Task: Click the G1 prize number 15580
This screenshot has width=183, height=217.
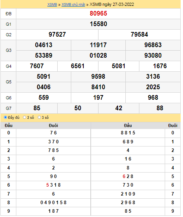Action: click(99, 24)
